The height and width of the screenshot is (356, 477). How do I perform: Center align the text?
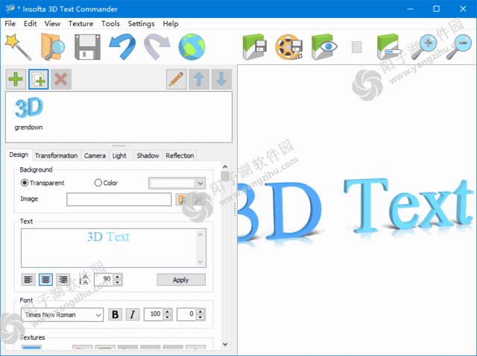[45, 279]
